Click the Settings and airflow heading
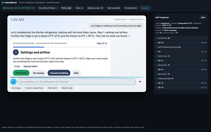The image size is (211, 132). point(35,52)
